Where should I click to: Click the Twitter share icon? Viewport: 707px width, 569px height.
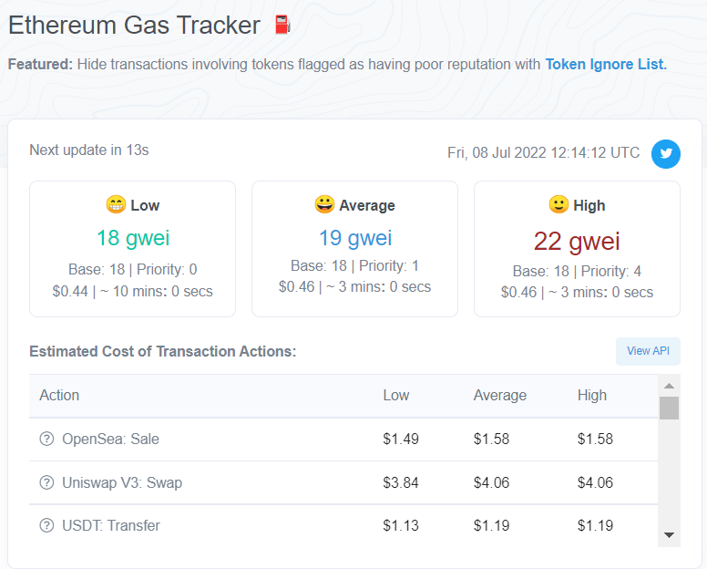[x=665, y=154]
